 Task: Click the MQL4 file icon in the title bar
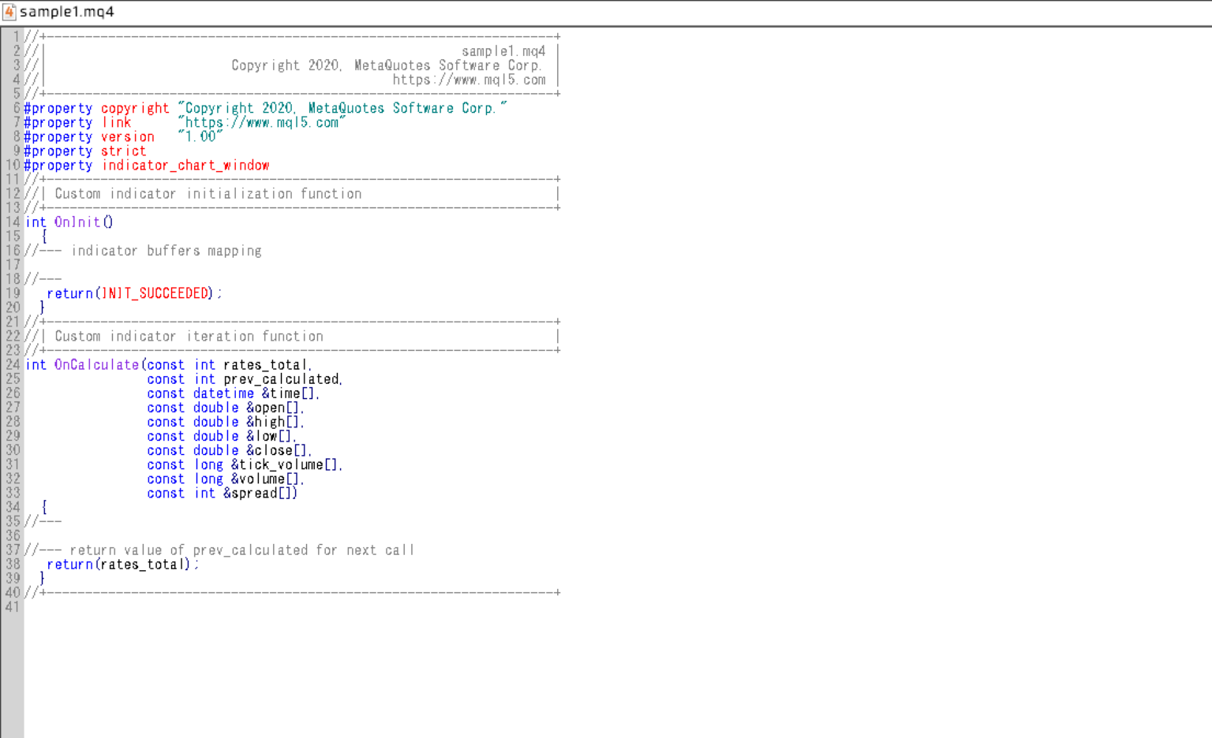pos(11,12)
